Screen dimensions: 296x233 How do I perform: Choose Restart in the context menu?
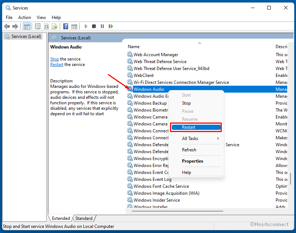[x=196, y=127]
